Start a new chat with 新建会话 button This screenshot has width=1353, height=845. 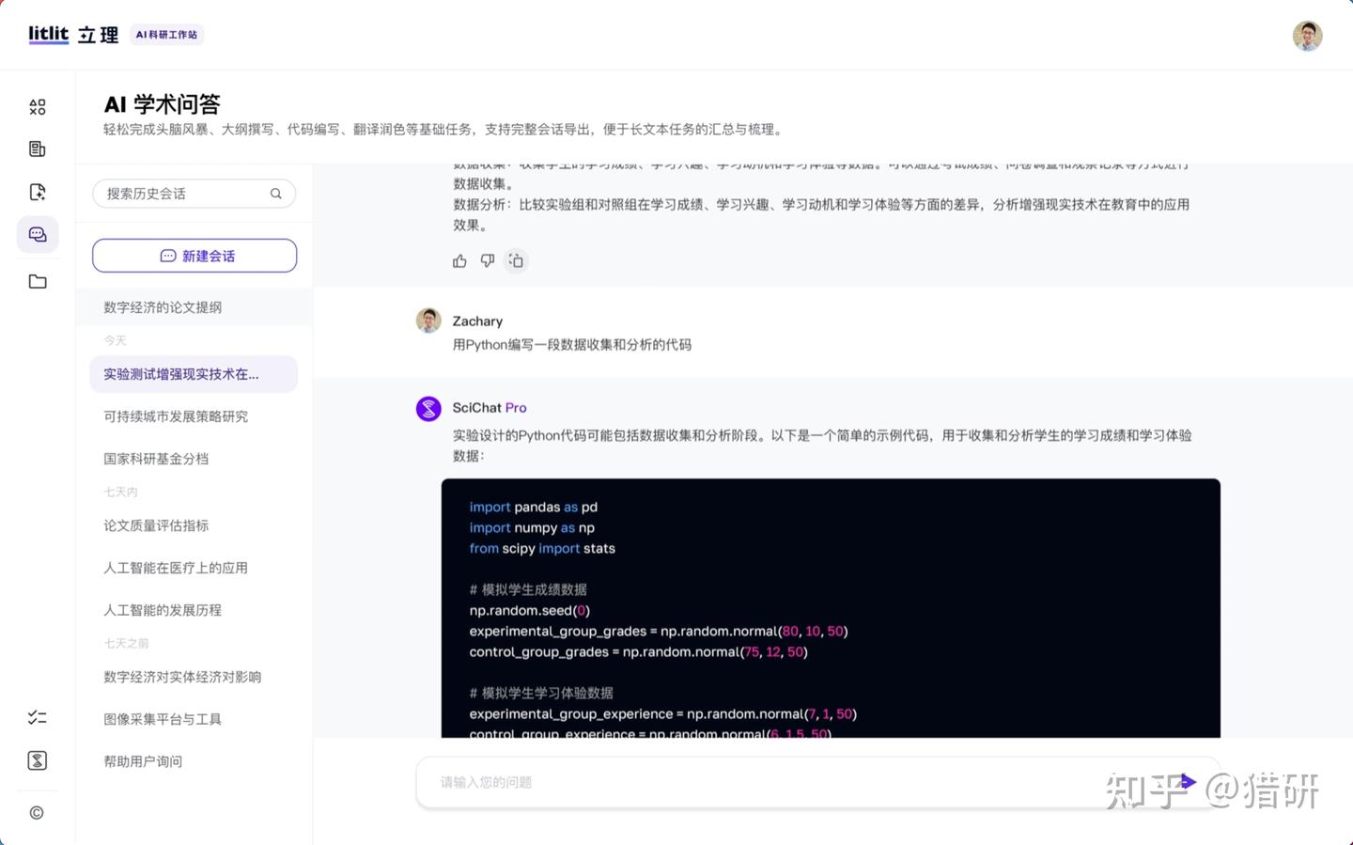tap(194, 255)
